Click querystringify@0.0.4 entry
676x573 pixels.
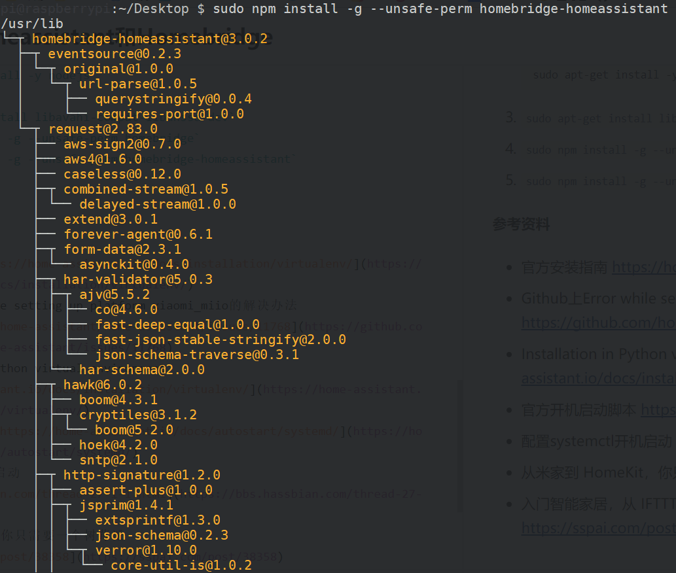coord(173,99)
